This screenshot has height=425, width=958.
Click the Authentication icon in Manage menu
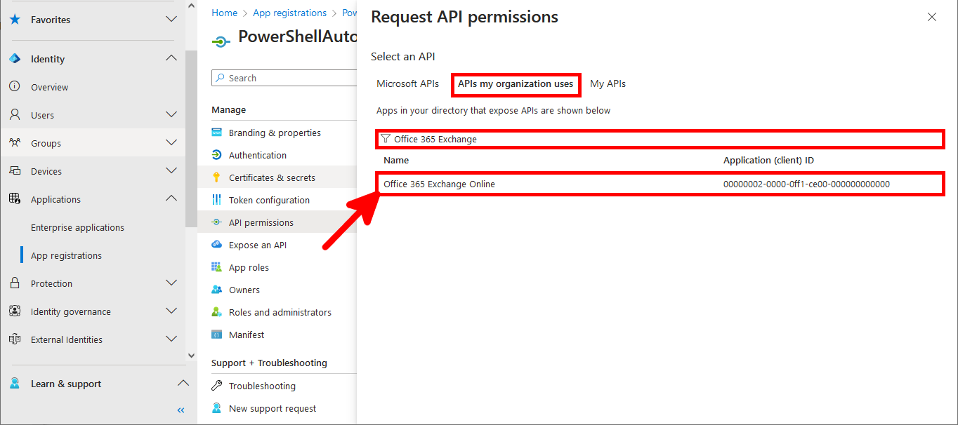point(218,154)
